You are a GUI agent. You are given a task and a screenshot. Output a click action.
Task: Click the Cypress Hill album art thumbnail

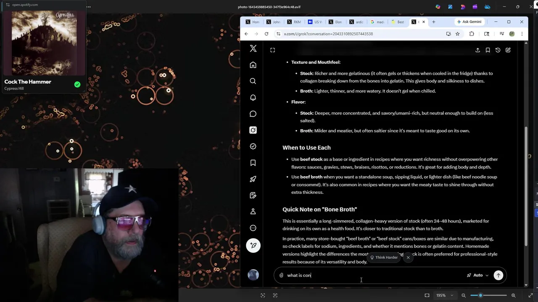44,43
